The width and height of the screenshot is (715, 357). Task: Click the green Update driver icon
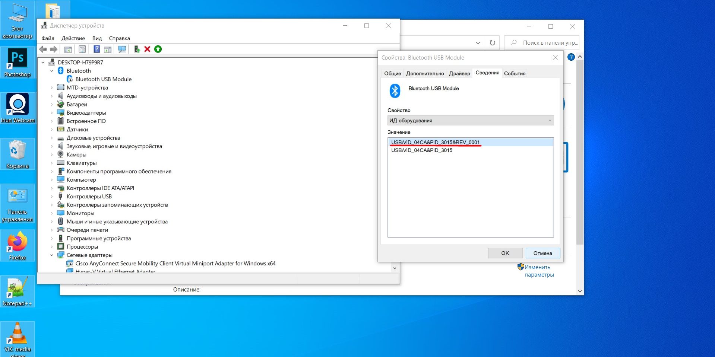click(157, 49)
